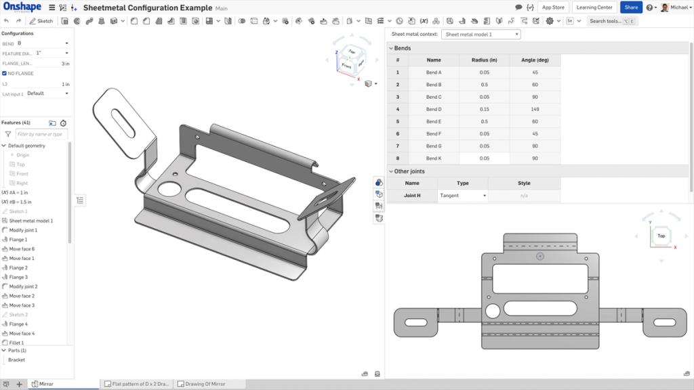Collapse the Bends section header

click(392, 48)
